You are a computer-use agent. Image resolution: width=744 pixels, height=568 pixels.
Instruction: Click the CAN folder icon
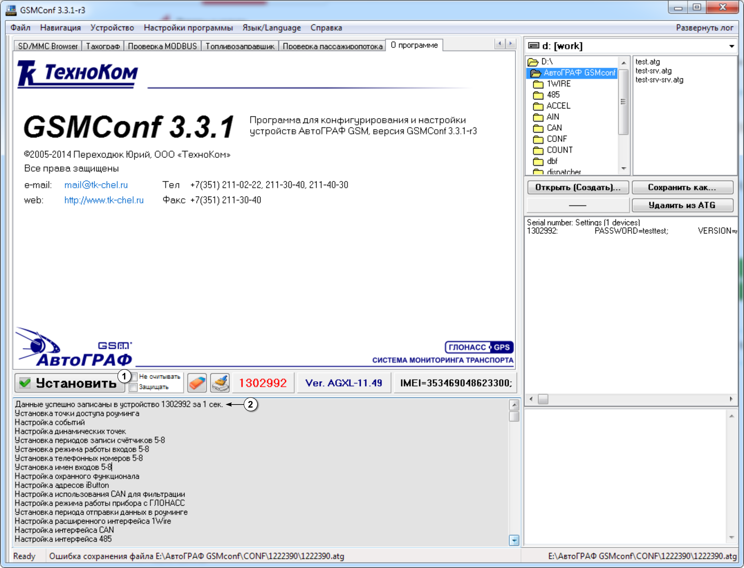coord(538,128)
